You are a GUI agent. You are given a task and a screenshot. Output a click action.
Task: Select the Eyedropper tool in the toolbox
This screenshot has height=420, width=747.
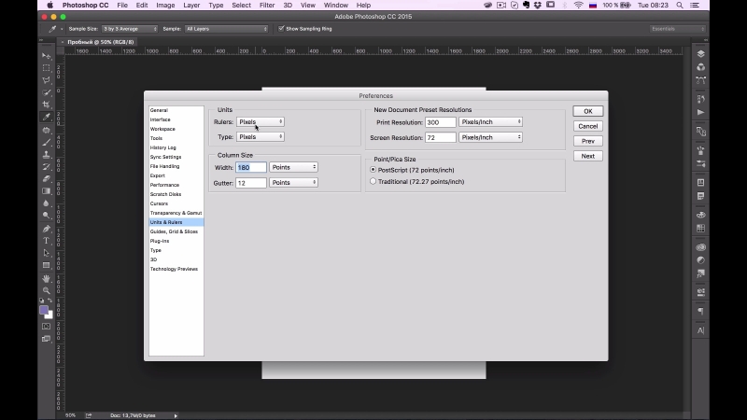pos(46,117)
